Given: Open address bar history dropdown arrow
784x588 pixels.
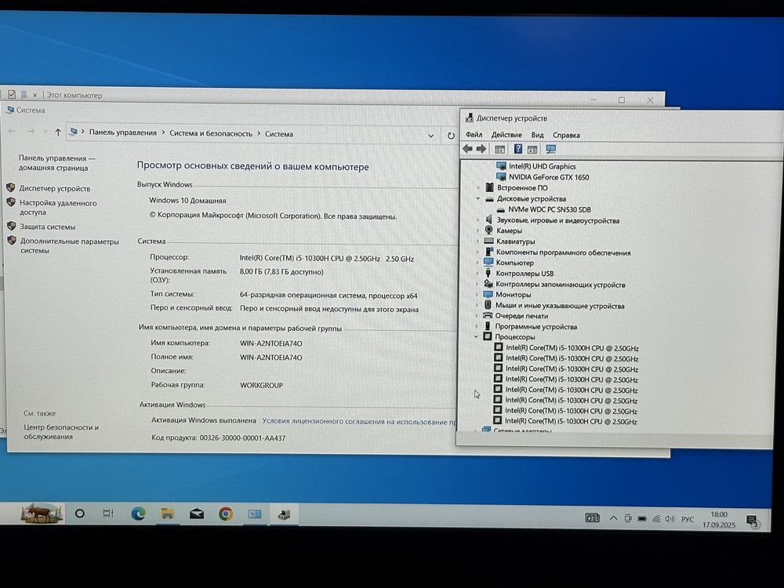Looking at the screenshot, I should [430, 136].
